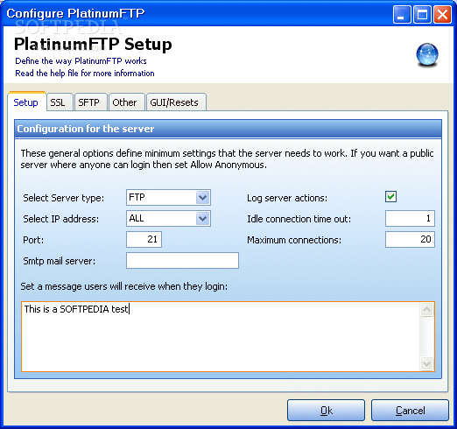Open the SFTP tab
The height and width of the screenshot is (429, 457).
click(90, 102)
